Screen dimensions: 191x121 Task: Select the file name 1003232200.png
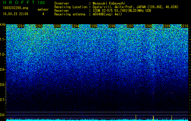(15, 8)
